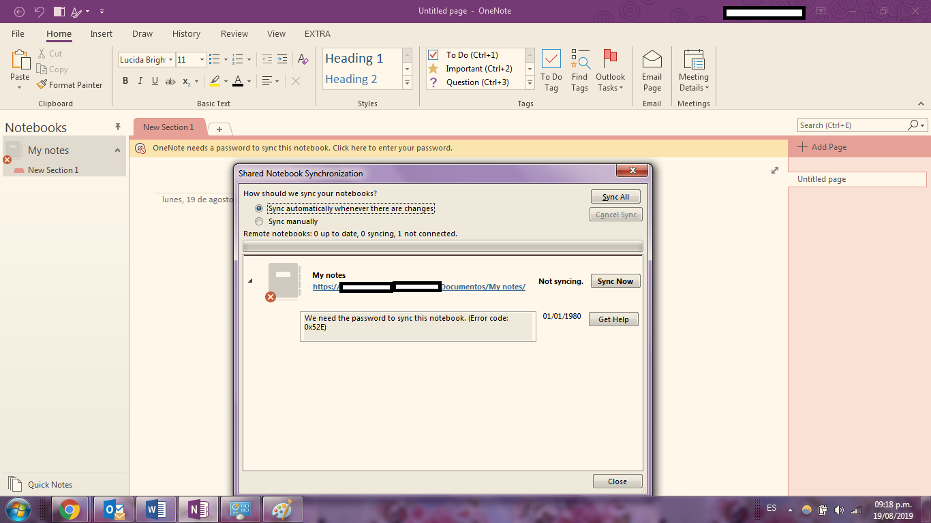Expand the Styles gallery

408,83
